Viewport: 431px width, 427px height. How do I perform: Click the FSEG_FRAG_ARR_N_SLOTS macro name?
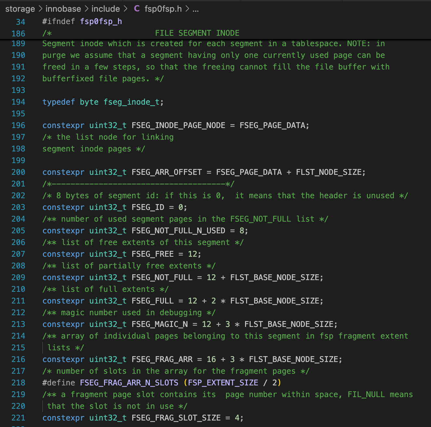tap(129, 382)
